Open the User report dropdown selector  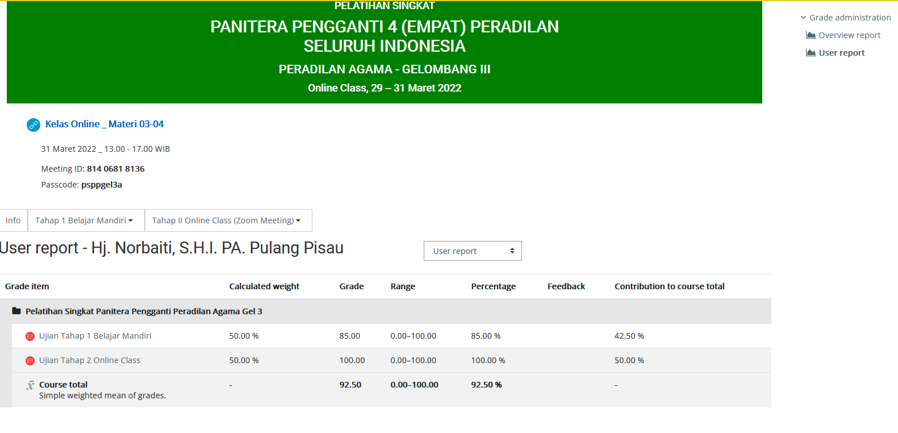click(x=472, y=251)
